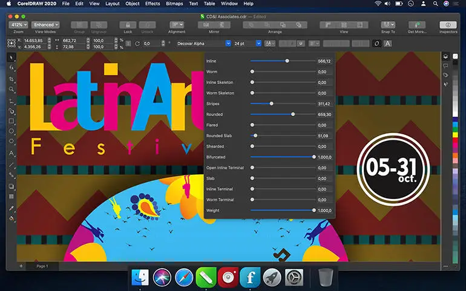Select the Rectangle tool

click(11, 122)
